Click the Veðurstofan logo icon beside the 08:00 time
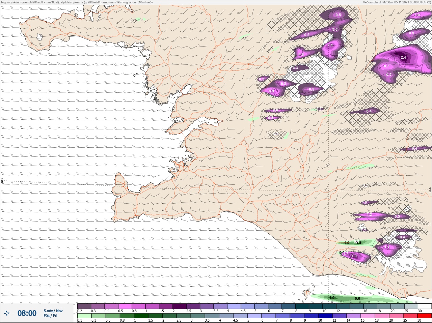Image resolution: width=432 pixels, height=323 pixels. (x=6, y=313)
